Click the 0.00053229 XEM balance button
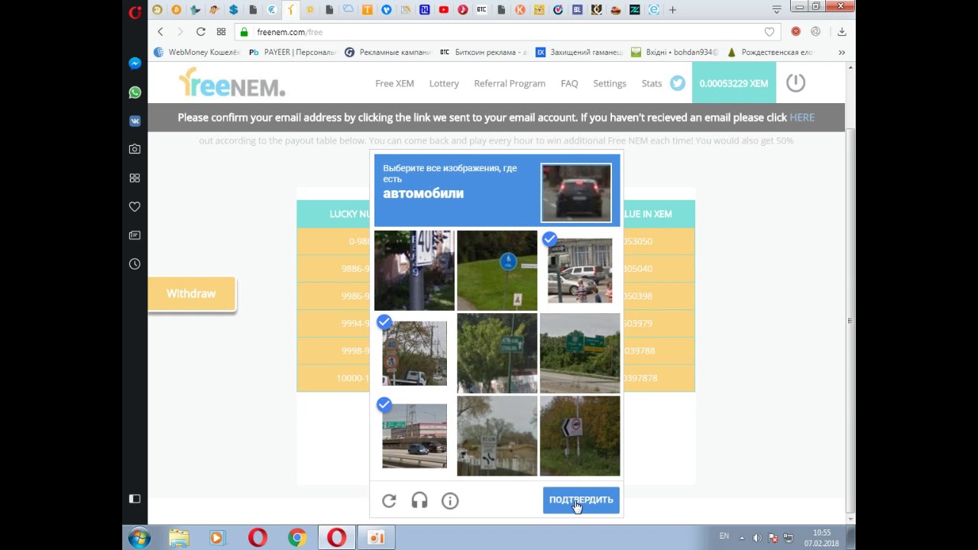 point(733,83)
